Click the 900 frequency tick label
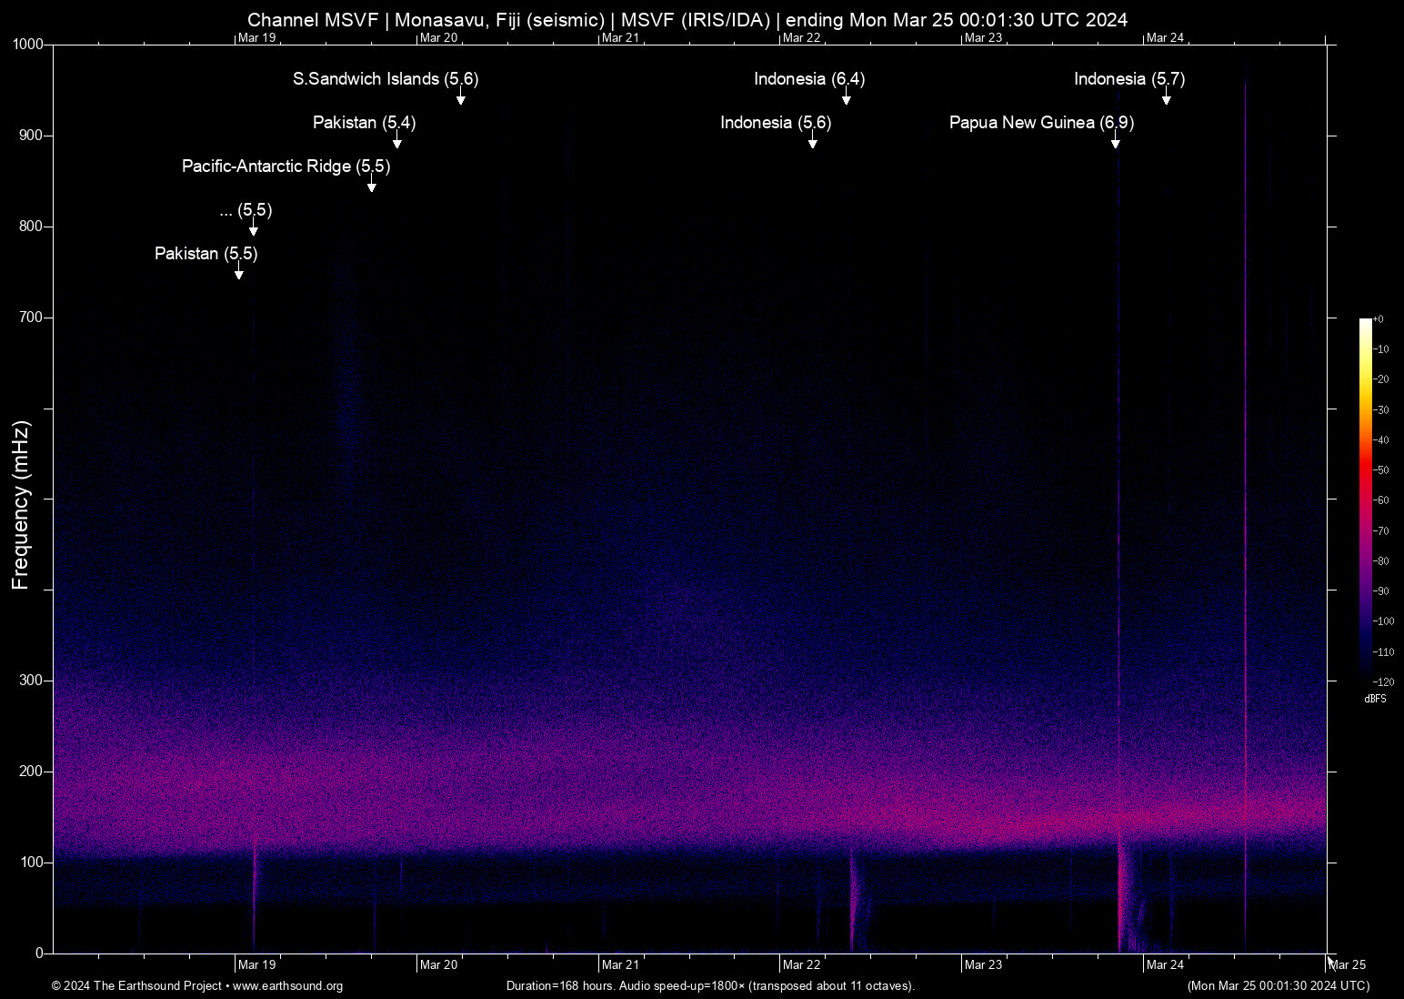Screen dimensions: 1404x999 tap(32, 136)
